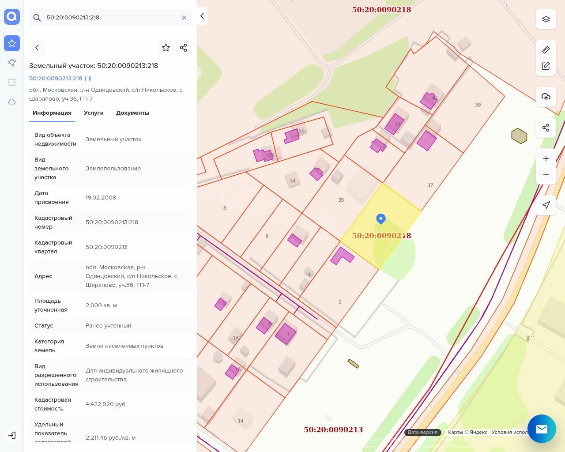Open the 50:20:0090213:218 cadastral link
The width and height of the screenshot is (565, 452).
56,78
